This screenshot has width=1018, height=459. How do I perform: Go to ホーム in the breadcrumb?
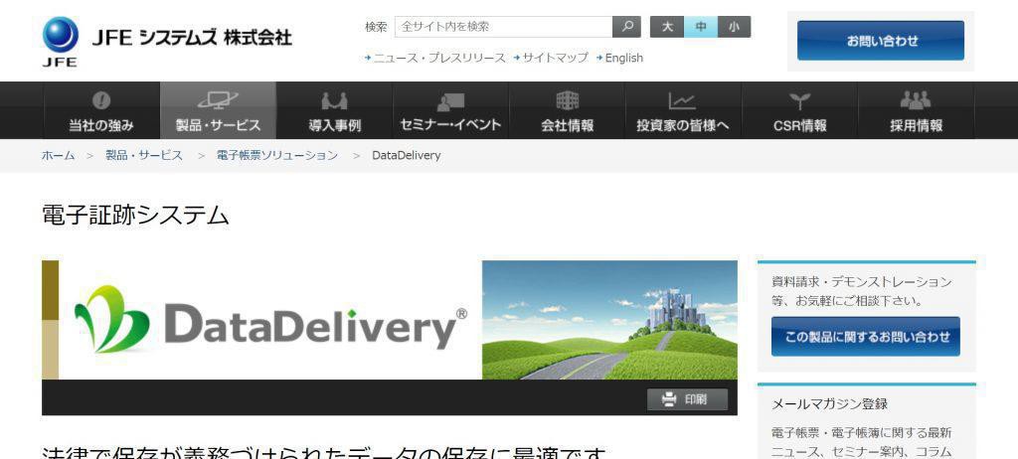click(59, 155)
